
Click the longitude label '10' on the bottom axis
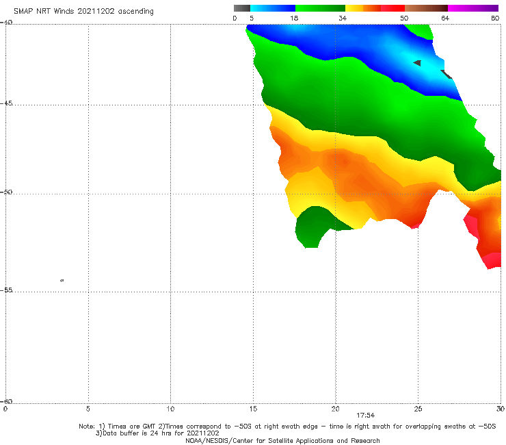(x=170, y=409)
